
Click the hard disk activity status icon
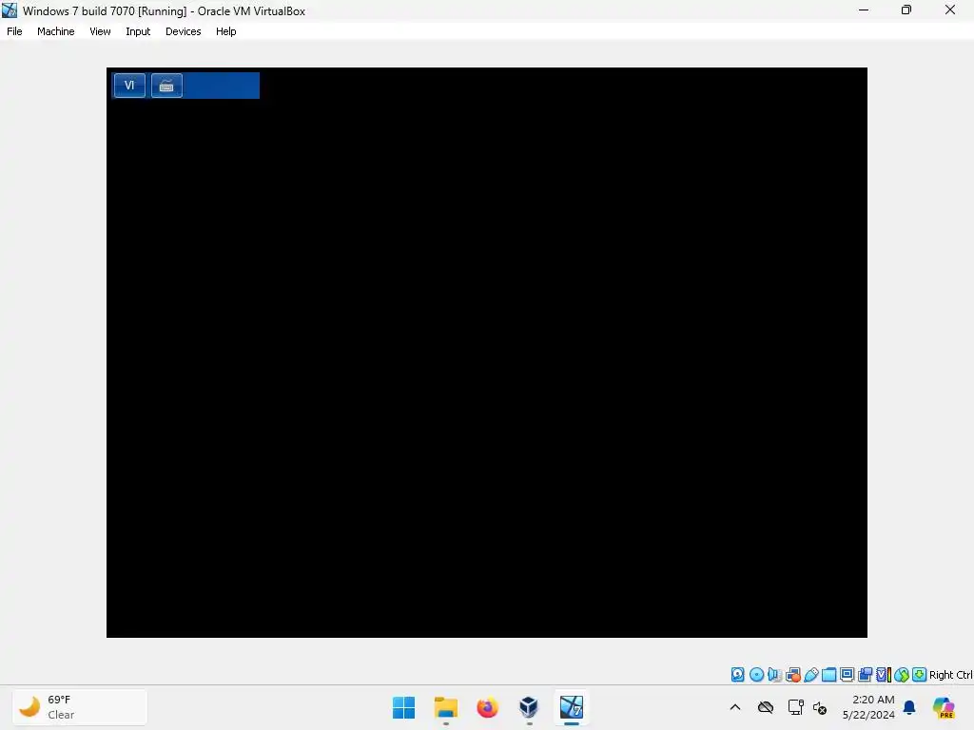737,675
